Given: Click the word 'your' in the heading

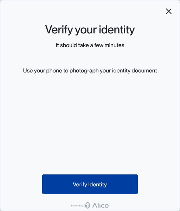Looking at the screenshot, I should pos(86,31).
